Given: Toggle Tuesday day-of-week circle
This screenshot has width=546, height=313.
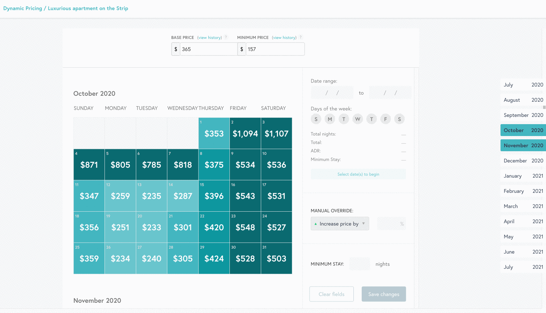Looking at the screenshot, I should [x=344, y=119].
